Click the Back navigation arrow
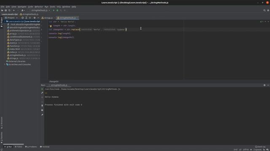The height and width of the screenshot is (151, 270). pyautogui.click(x=14, y=10)
